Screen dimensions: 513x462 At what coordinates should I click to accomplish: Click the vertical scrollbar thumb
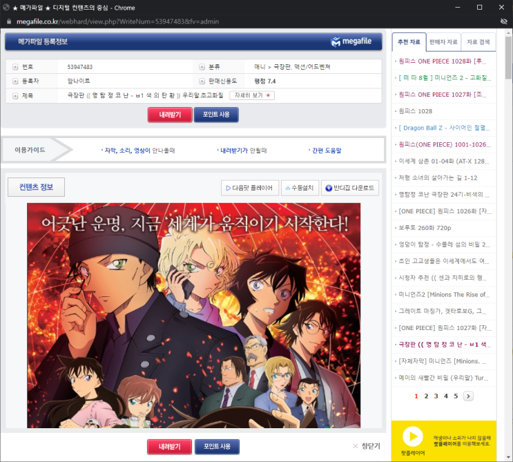[508, 57]
